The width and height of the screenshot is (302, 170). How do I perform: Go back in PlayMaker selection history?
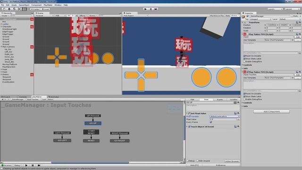click(x=2, y=100)
